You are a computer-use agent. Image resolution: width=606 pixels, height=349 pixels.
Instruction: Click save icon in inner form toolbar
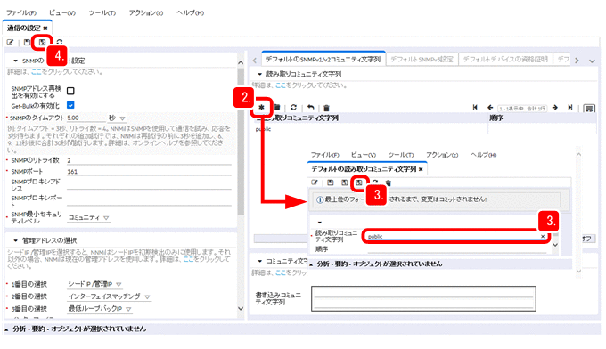coord(330,183)
